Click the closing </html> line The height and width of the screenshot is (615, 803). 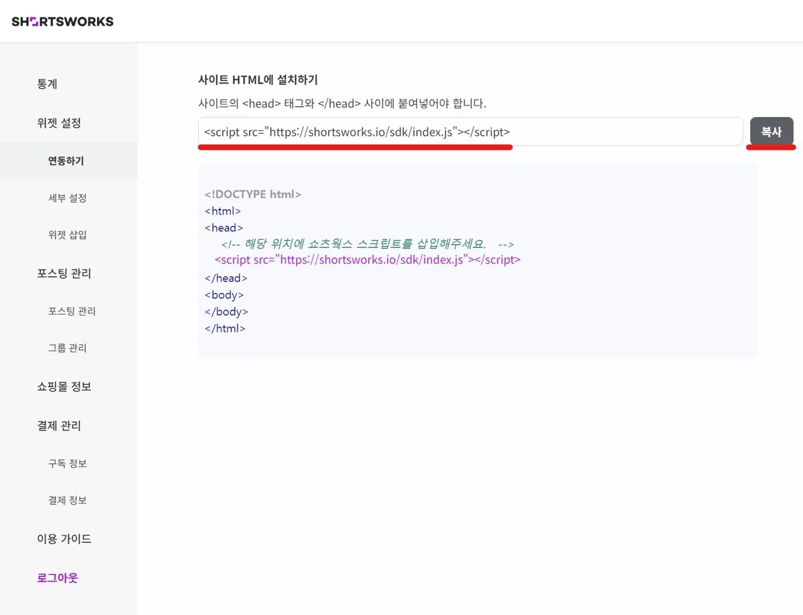(225, 328)
